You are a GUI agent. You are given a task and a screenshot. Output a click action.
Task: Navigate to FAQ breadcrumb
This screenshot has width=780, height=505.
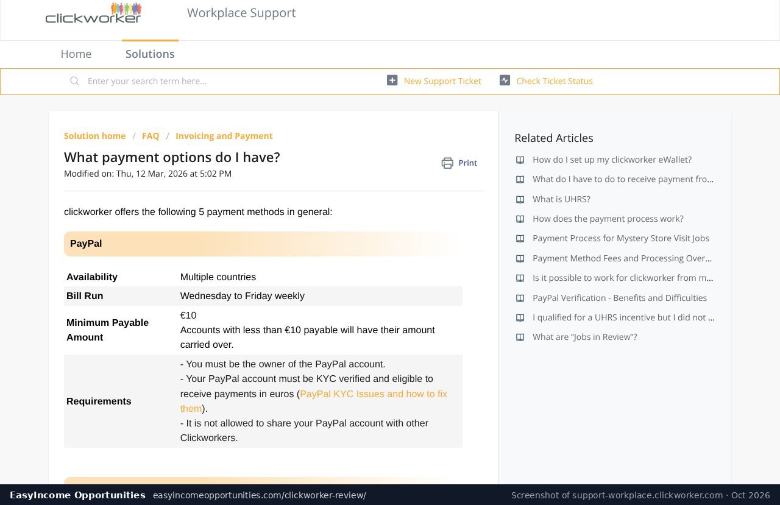(x=151, y=136)
